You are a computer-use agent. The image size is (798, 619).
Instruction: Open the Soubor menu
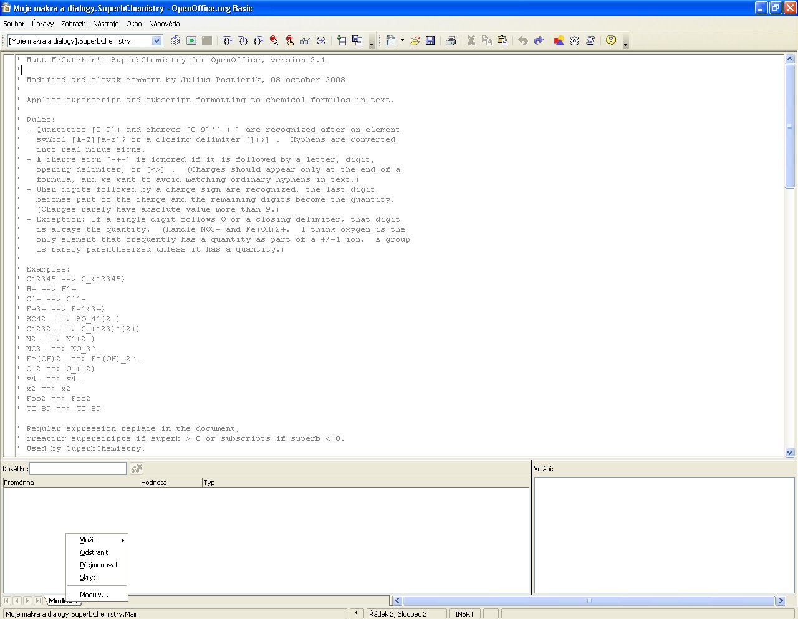click(14, 24)
